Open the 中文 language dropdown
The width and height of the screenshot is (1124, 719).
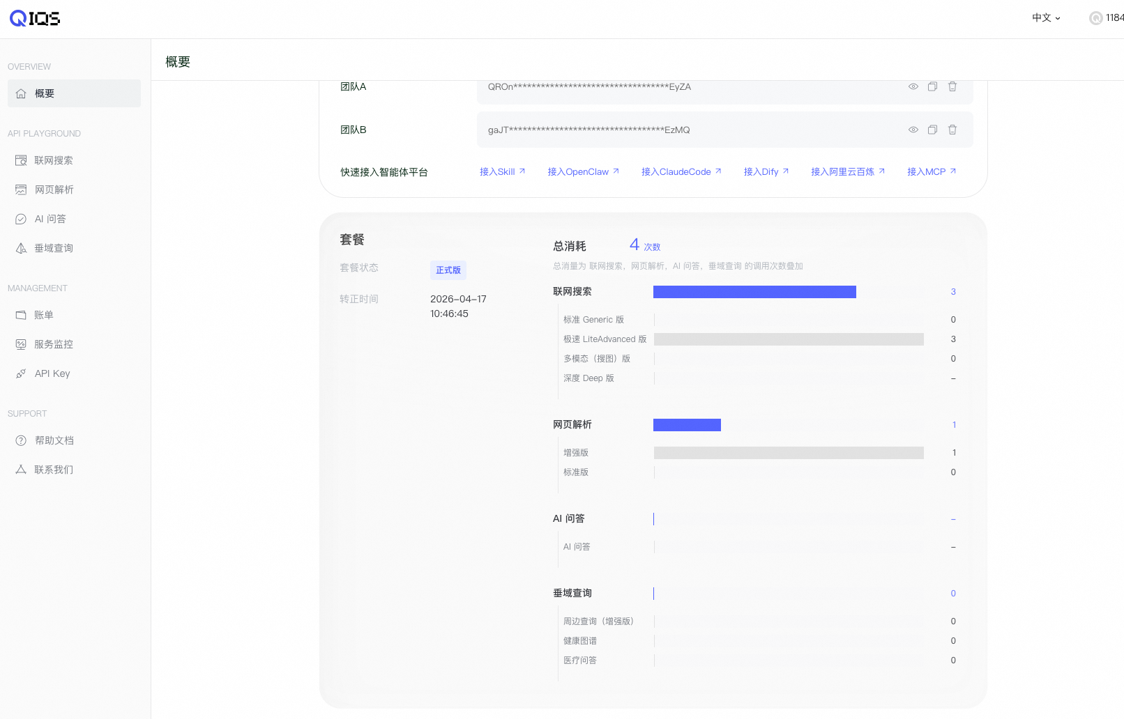[x=1046, y=18]
